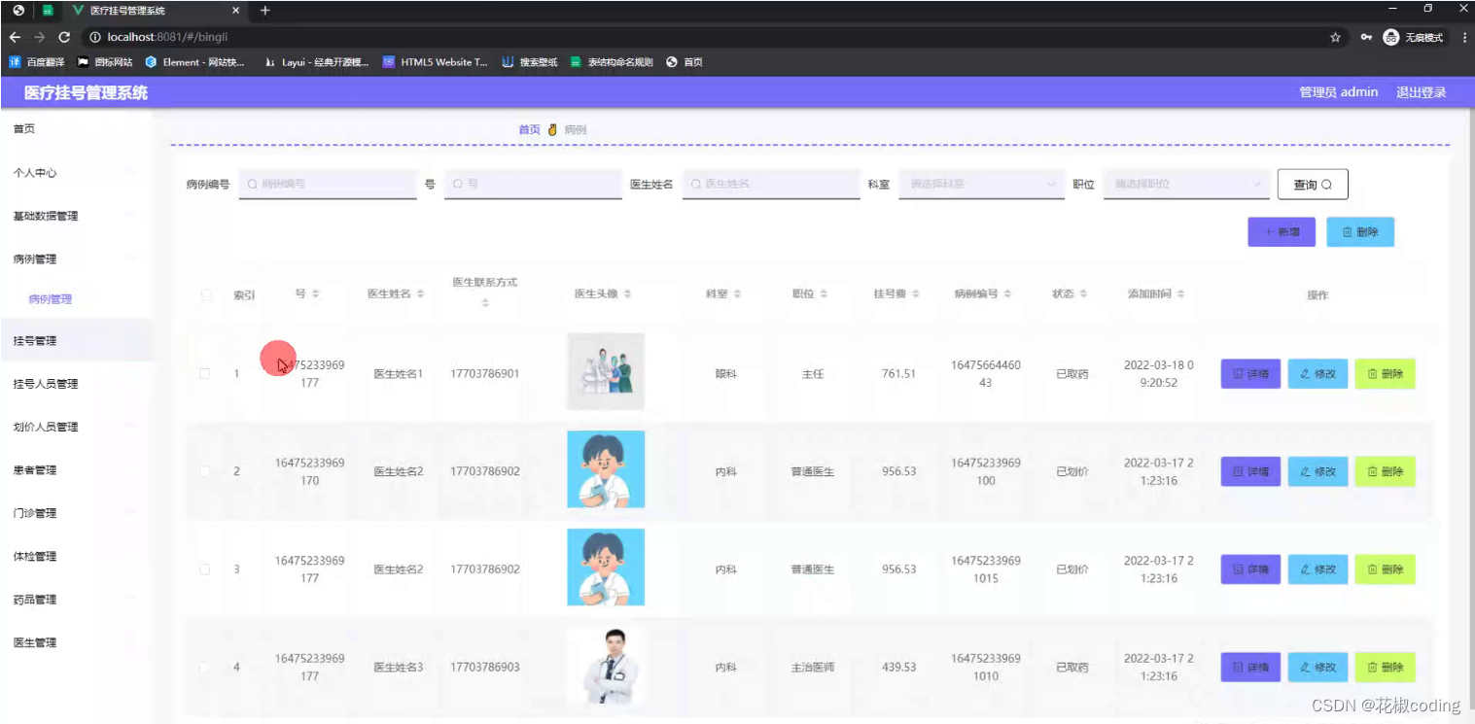This screenshot has height=724, width=1475.
Task: Sort by 科室 column sort arrows
Action: 737,293
